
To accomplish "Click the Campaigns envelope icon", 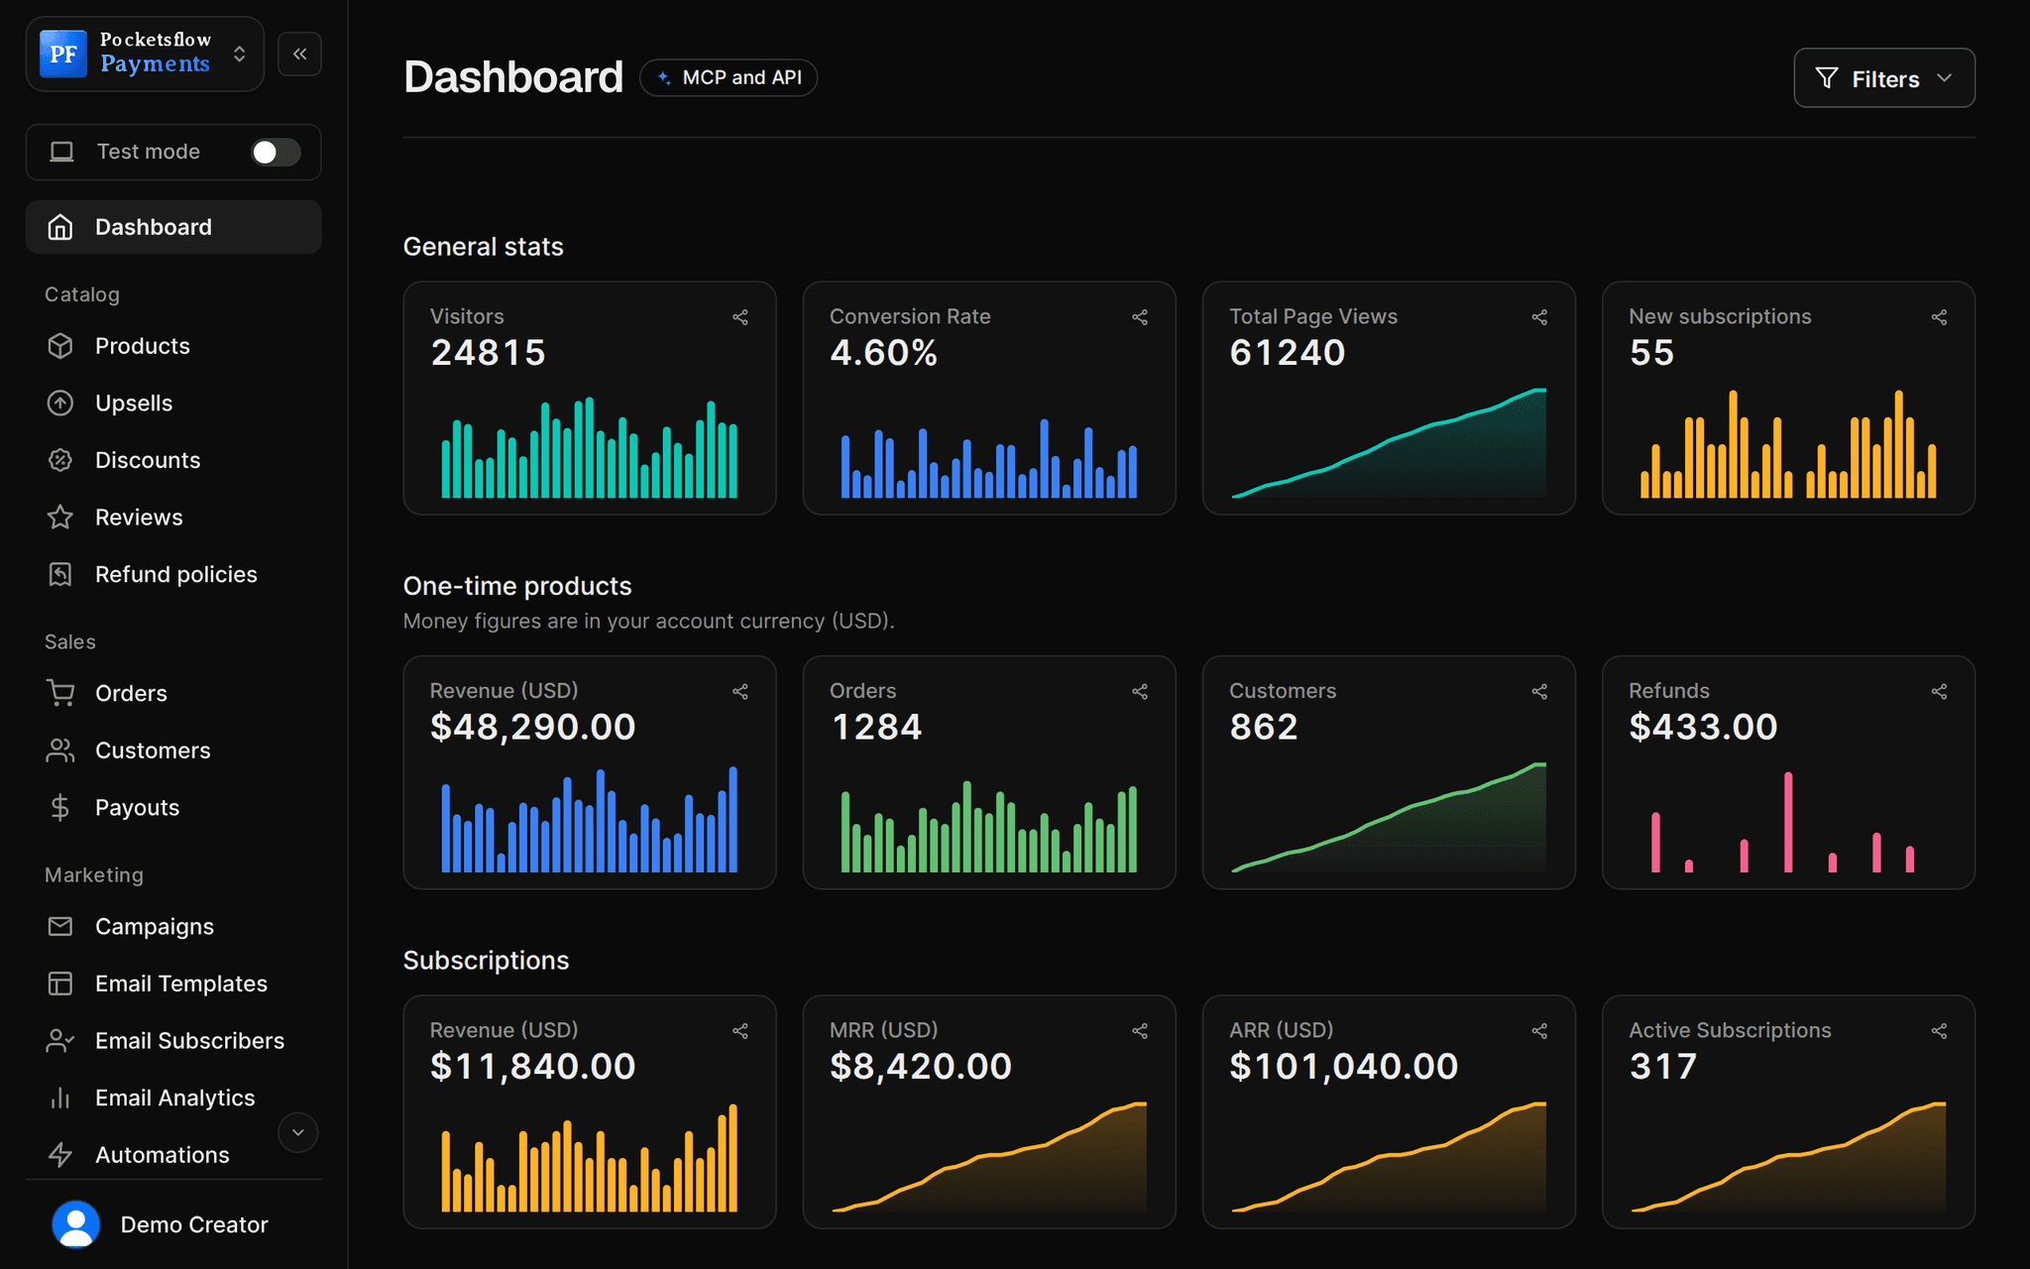I will (60, 926).
